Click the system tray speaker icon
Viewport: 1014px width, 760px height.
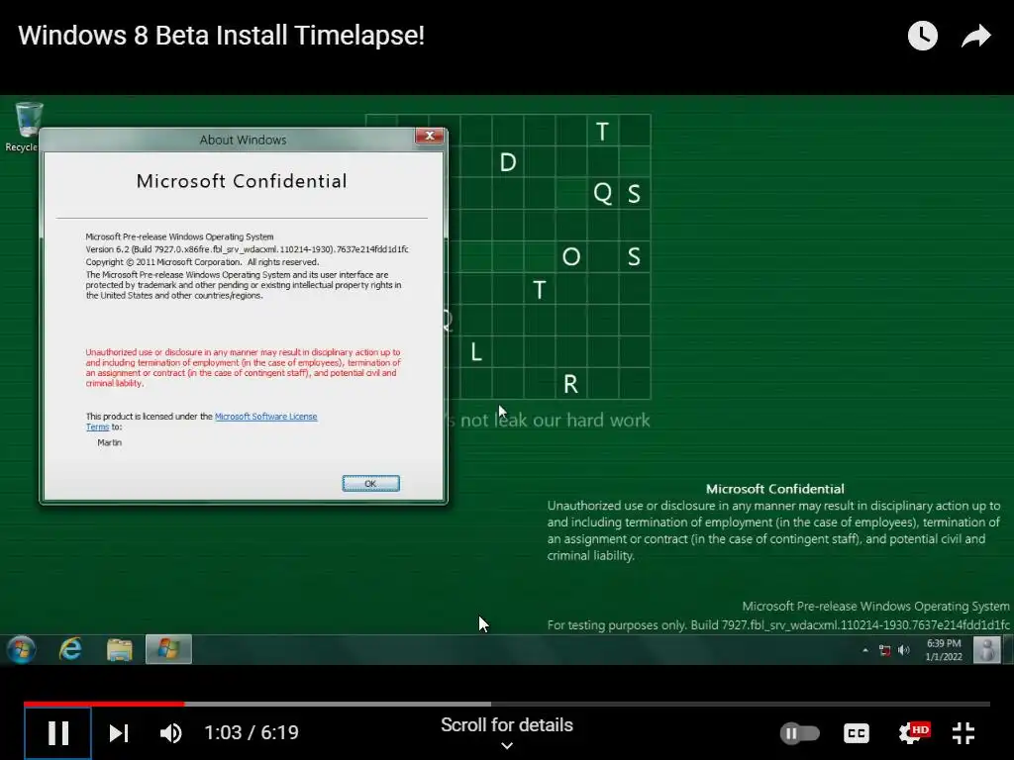click(904, 650)
